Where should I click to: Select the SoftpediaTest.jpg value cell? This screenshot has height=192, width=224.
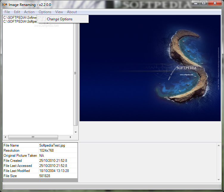[58, 145]
